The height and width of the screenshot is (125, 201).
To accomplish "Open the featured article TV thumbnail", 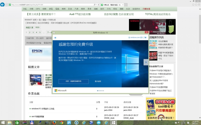I will (x=37, y=80).
